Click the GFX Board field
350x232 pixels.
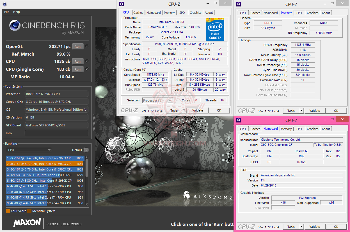56,125
